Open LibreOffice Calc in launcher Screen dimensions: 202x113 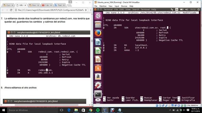pos(98,51)
